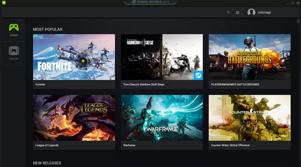Click the 'League of Legends' title label
Screen dimensions: 301x167
click(x=47, y=145)
